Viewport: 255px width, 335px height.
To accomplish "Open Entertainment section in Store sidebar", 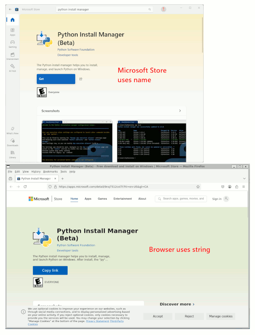I will (x=13, y=56).
